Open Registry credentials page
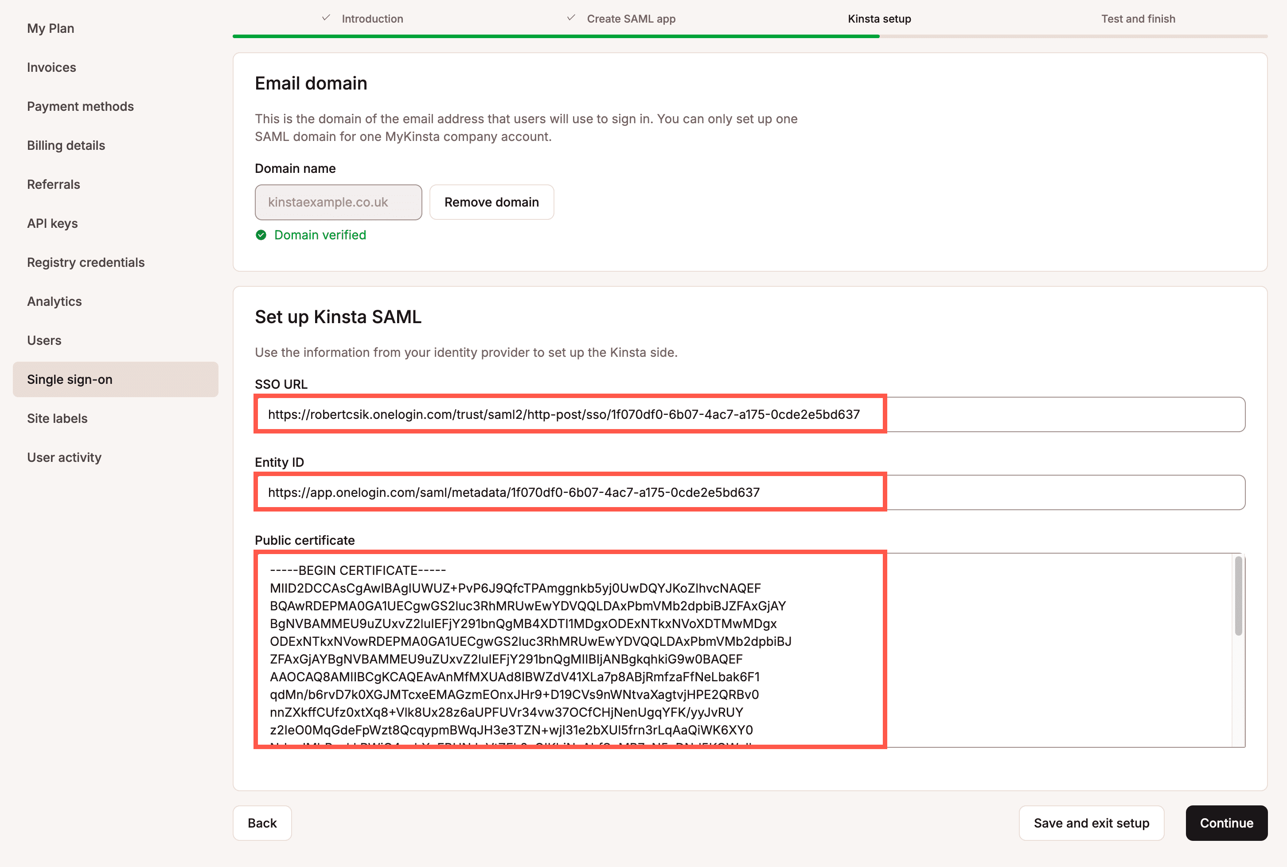 [86, 262]
